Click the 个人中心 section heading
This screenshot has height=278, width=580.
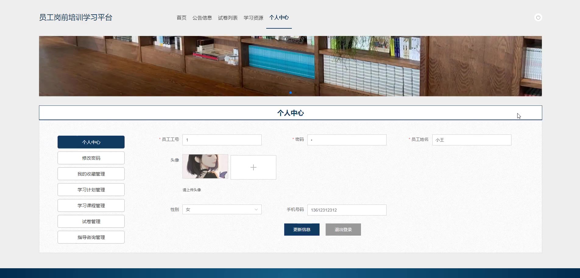pos(291,113)
